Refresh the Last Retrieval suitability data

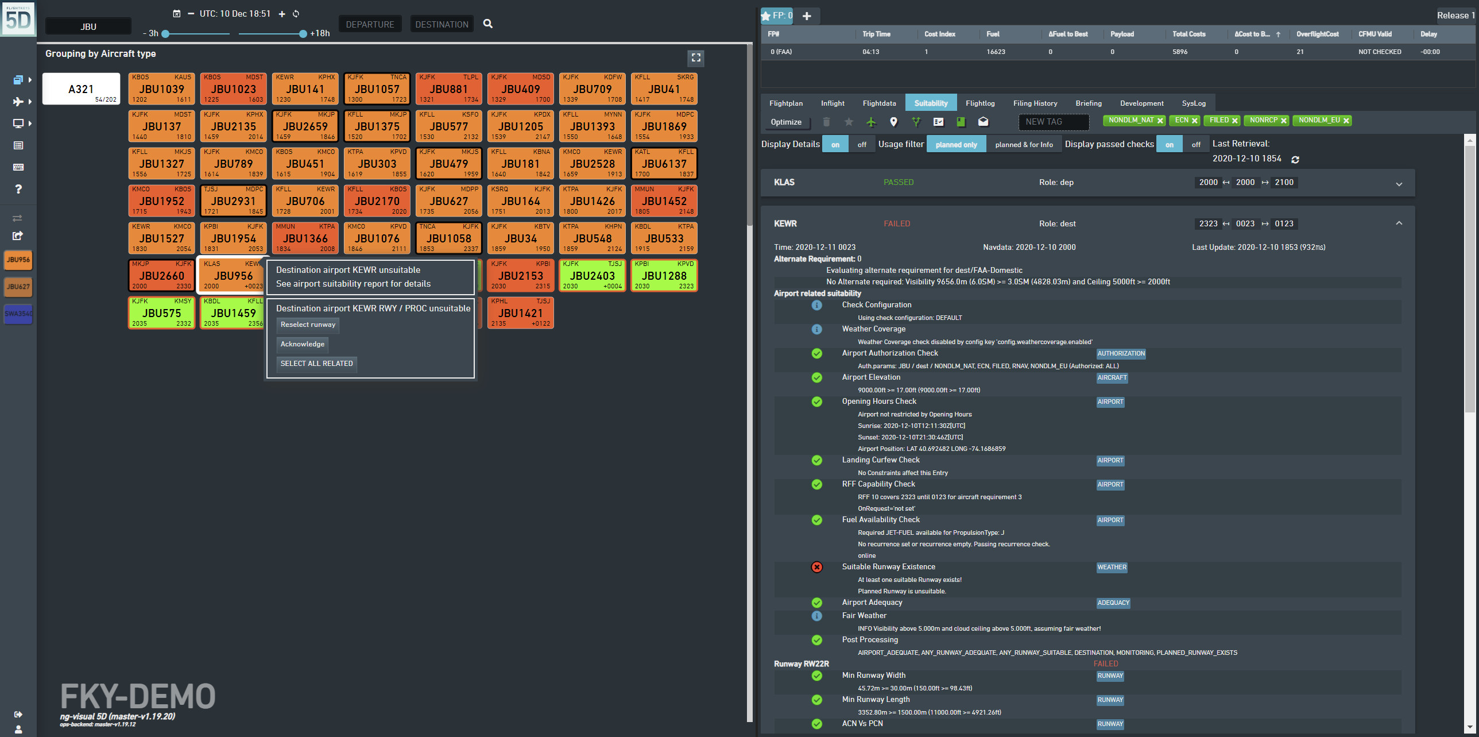pos(1295,160)
